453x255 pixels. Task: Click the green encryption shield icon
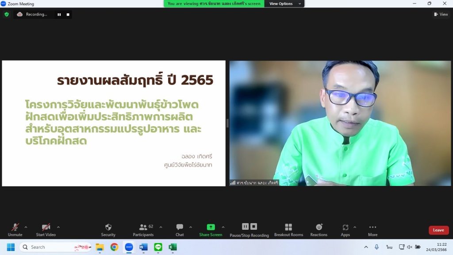7,14
